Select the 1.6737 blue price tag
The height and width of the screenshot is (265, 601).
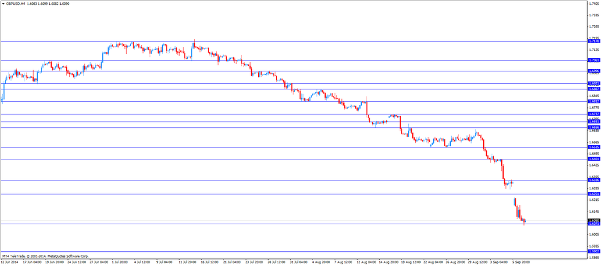(x=594, y=114)
